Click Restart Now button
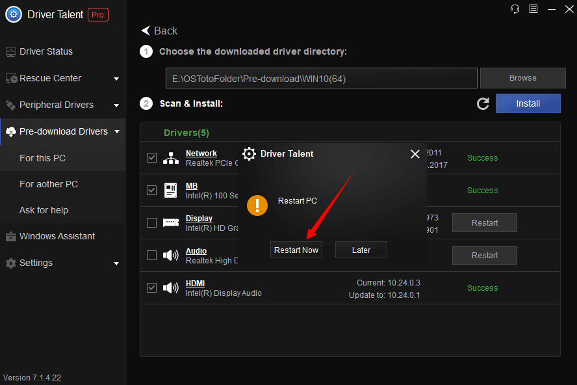The image size is (577, 385). (x=296, y=250)
